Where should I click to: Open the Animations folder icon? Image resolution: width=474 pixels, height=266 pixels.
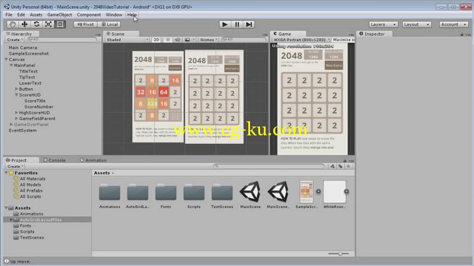click(x=110, y=192)
